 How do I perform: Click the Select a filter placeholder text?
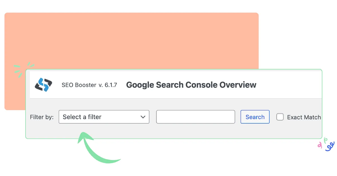point(82,117)
